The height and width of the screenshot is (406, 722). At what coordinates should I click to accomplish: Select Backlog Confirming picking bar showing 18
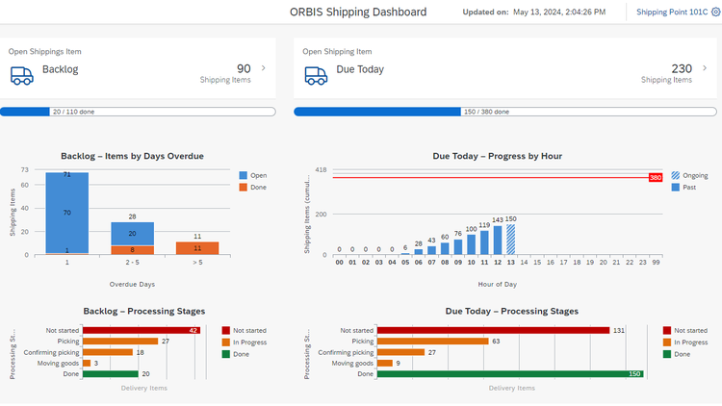pos(108,352)
